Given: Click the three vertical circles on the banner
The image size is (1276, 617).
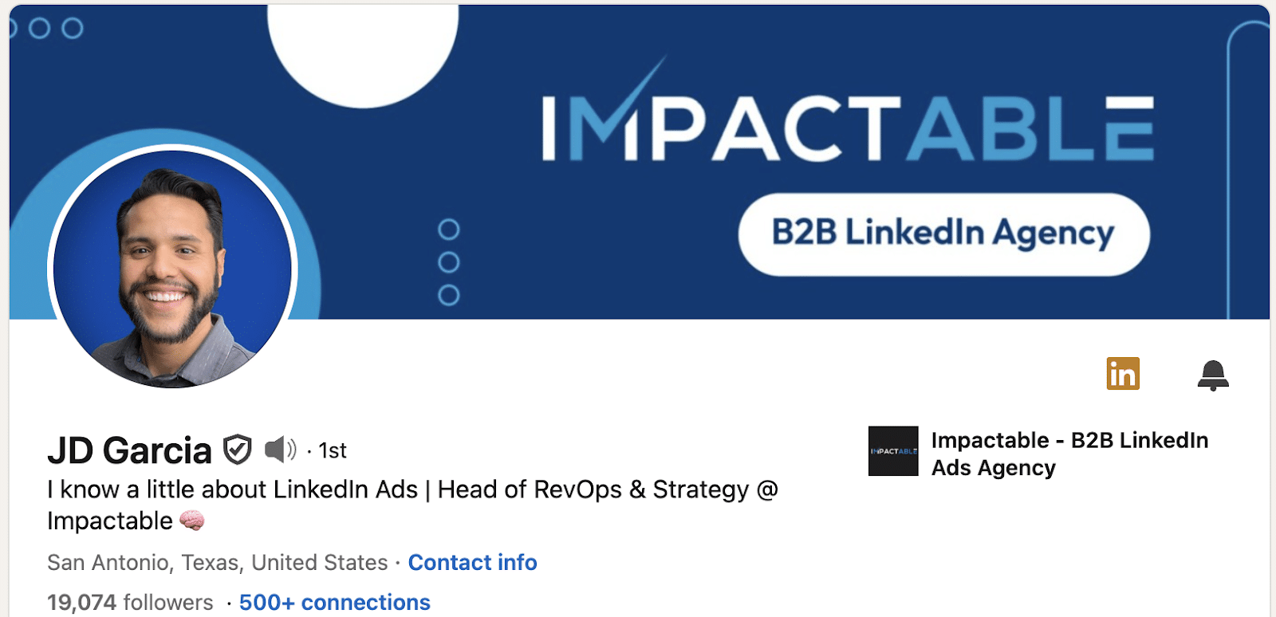Looking at the screenshot, I should coord(449,262).
